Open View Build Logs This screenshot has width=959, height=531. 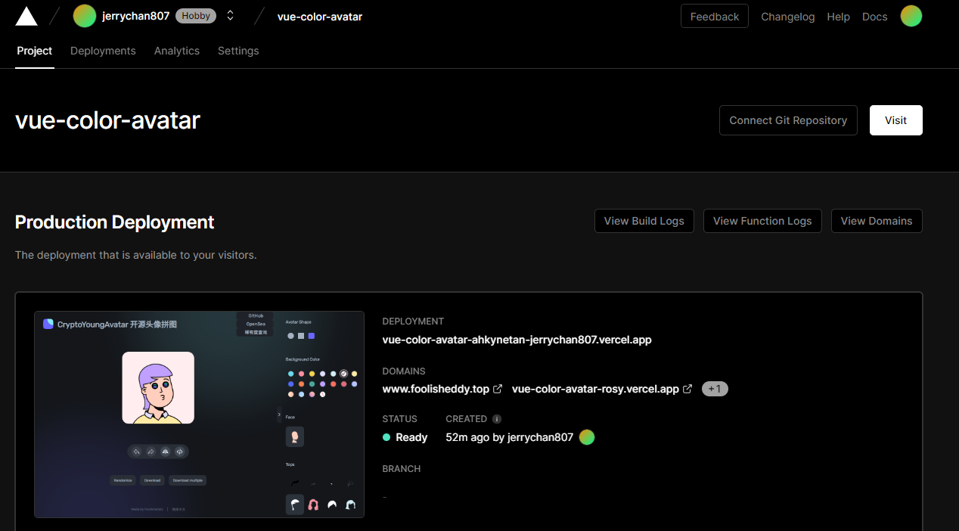pyautogui.click(x=644, y=221)
